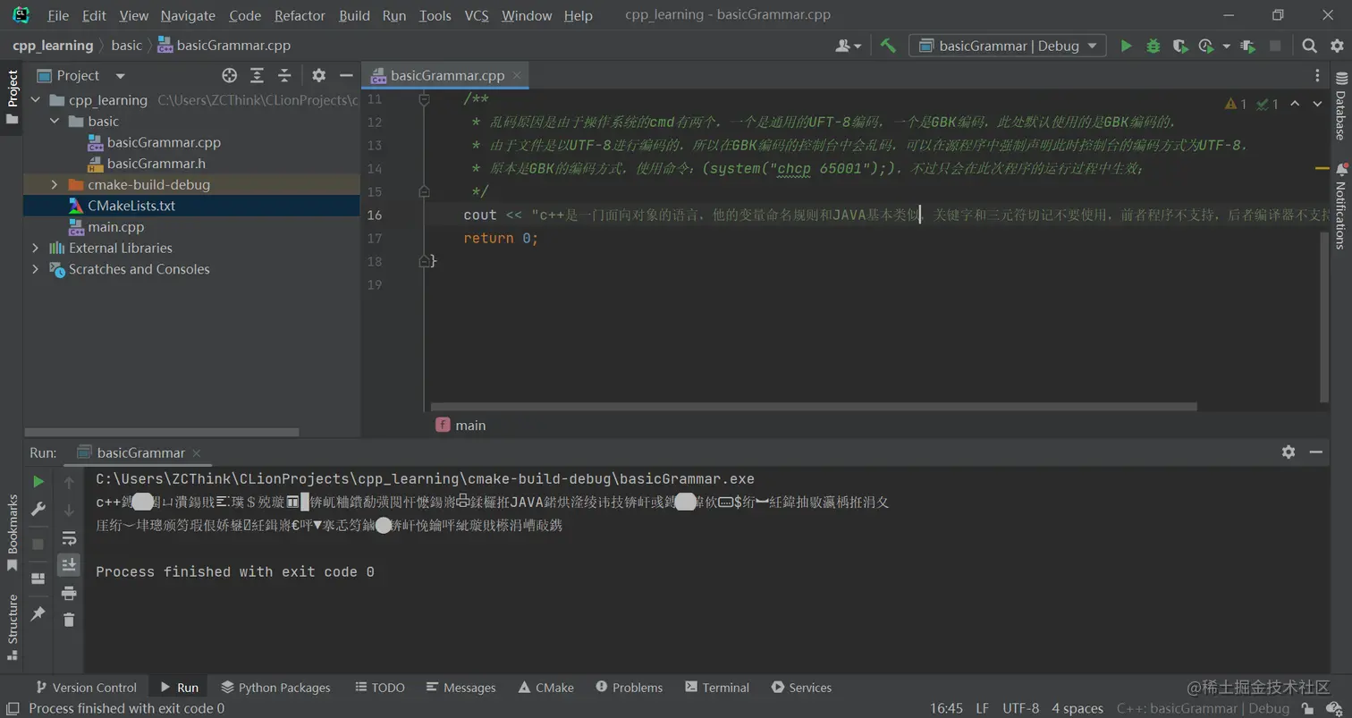Change line separator LF in status bar
This screenshot has width=1352, height=718.
click(x=982, y=708)
